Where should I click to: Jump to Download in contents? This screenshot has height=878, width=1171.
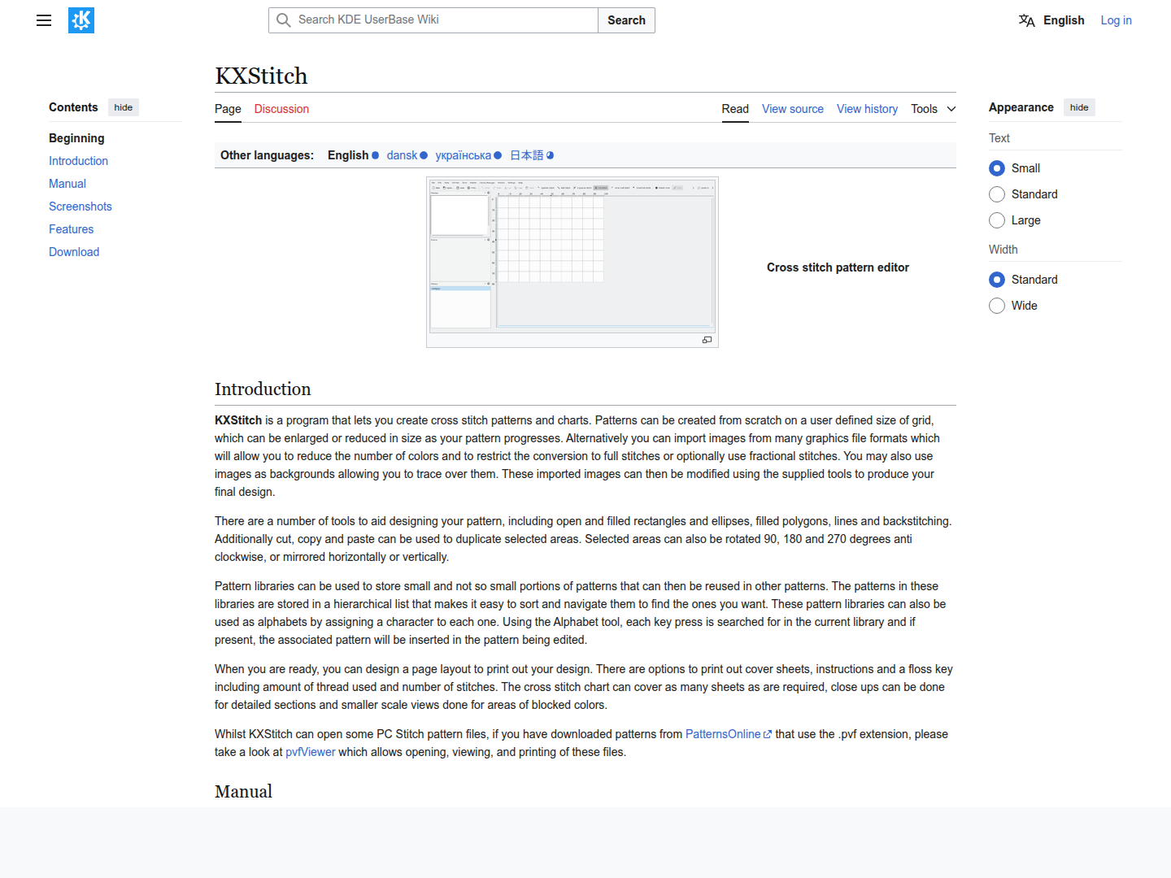[74, 252]
